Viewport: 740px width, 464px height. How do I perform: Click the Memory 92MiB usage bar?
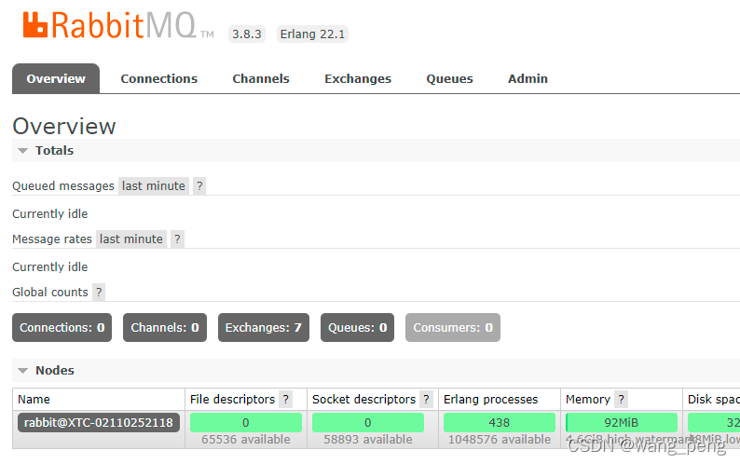(x=622, y=422)
